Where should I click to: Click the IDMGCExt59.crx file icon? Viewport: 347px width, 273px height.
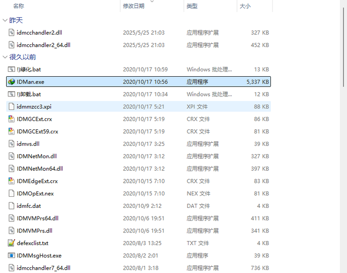pos(12,132)
